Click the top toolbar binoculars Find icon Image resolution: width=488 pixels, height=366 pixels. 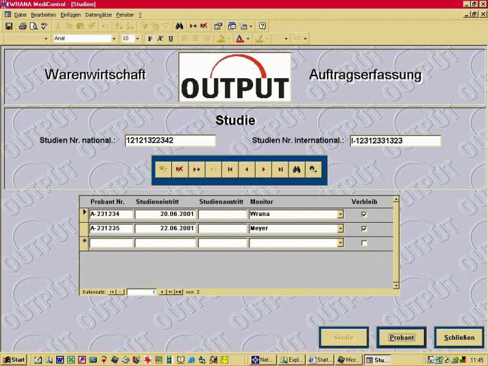(x=179, y=26)
